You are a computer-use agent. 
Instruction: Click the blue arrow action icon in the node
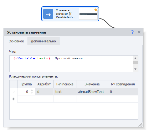coord(48,14)
